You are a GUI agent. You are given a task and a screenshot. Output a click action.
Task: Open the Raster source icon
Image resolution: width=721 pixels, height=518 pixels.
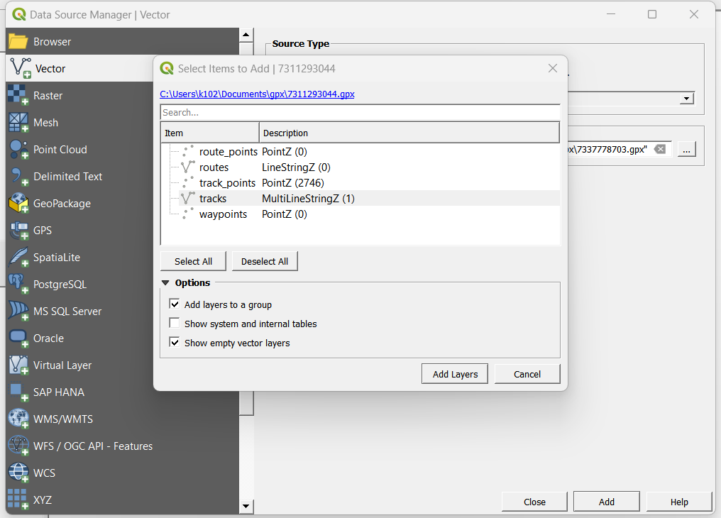(x=18, y=95)
